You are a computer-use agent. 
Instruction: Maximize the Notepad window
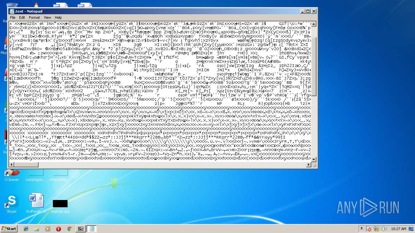tap(308, 11)
